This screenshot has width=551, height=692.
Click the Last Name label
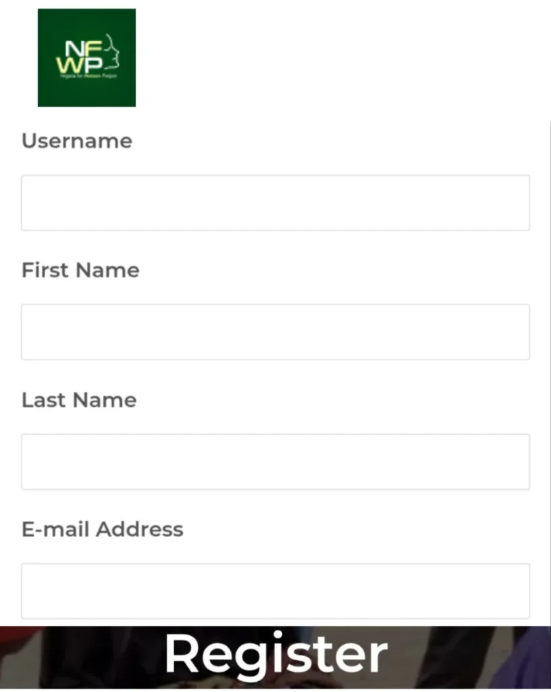[x=78, y=400]
